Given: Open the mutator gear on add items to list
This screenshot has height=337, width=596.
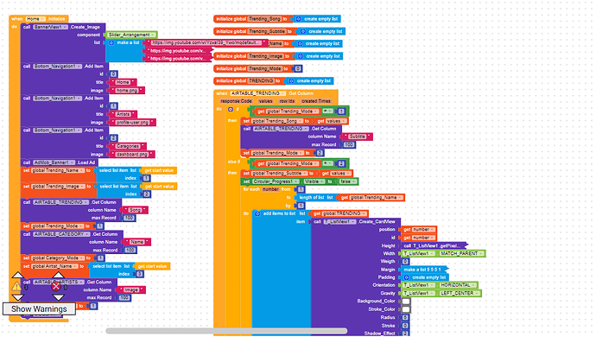Looking at the screenshot, I should pos(257,213).
